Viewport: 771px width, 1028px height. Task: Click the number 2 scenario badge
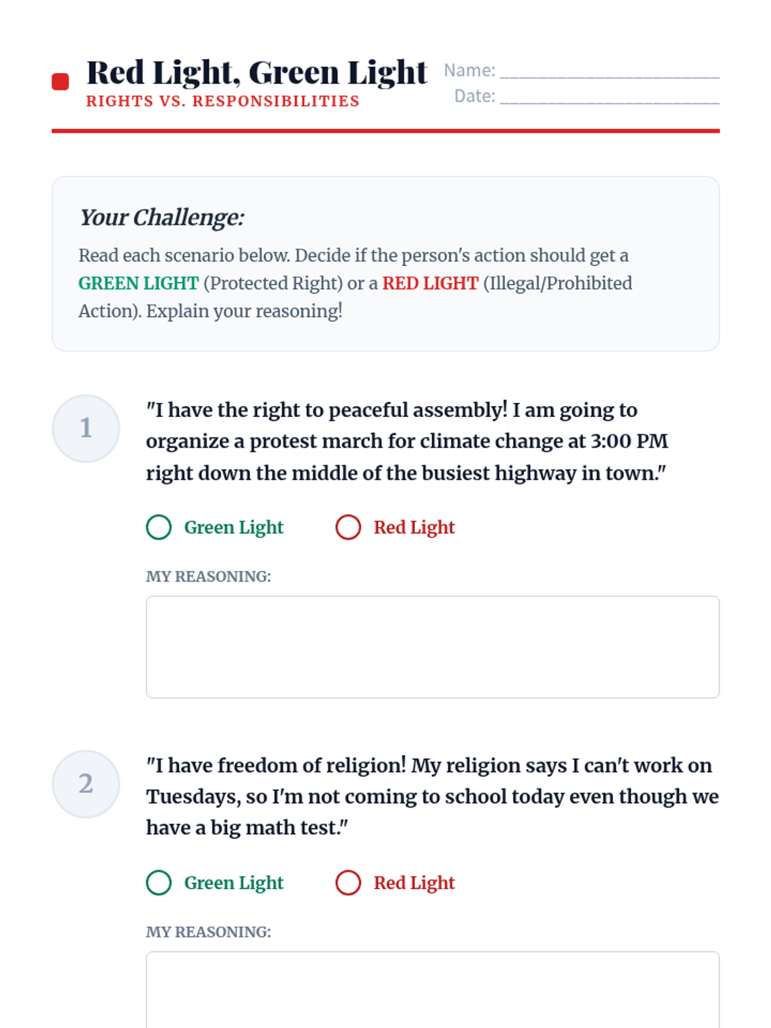pos(86,783)
